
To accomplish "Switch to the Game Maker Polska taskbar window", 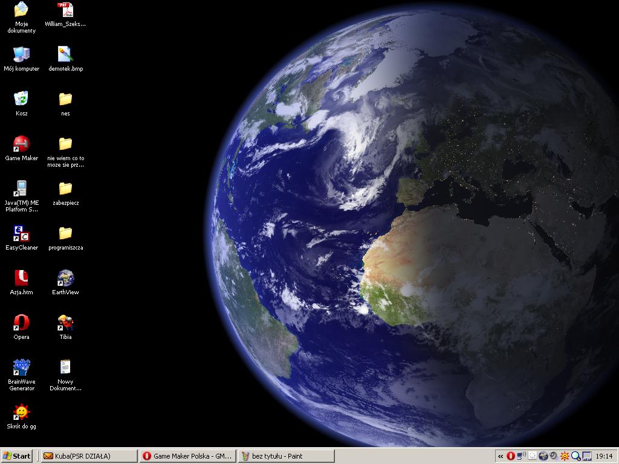I will click(x=187, y=456).
